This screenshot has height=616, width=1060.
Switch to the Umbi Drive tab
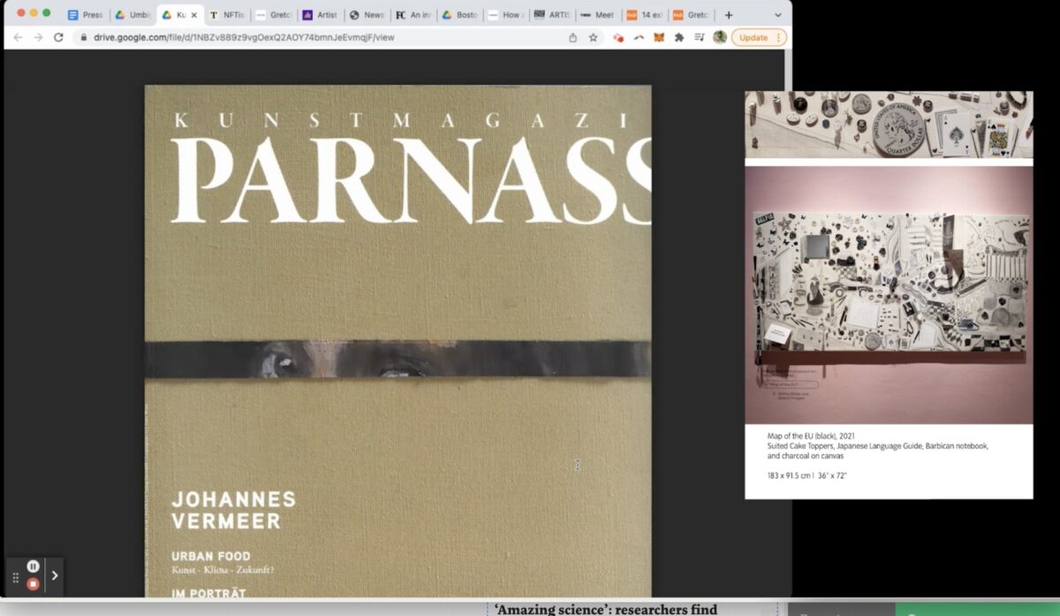(x=133, y=15)
